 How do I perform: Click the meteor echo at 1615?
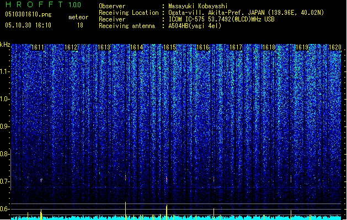pyautogui.click(x=167, y=180)
